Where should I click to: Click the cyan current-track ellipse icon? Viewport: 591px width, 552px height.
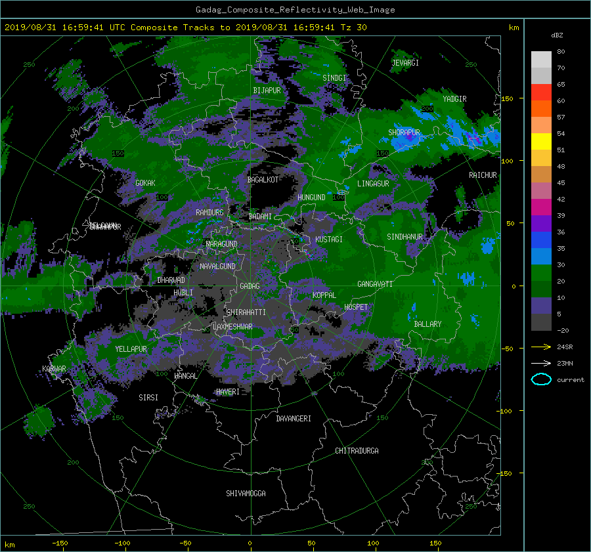541,379
